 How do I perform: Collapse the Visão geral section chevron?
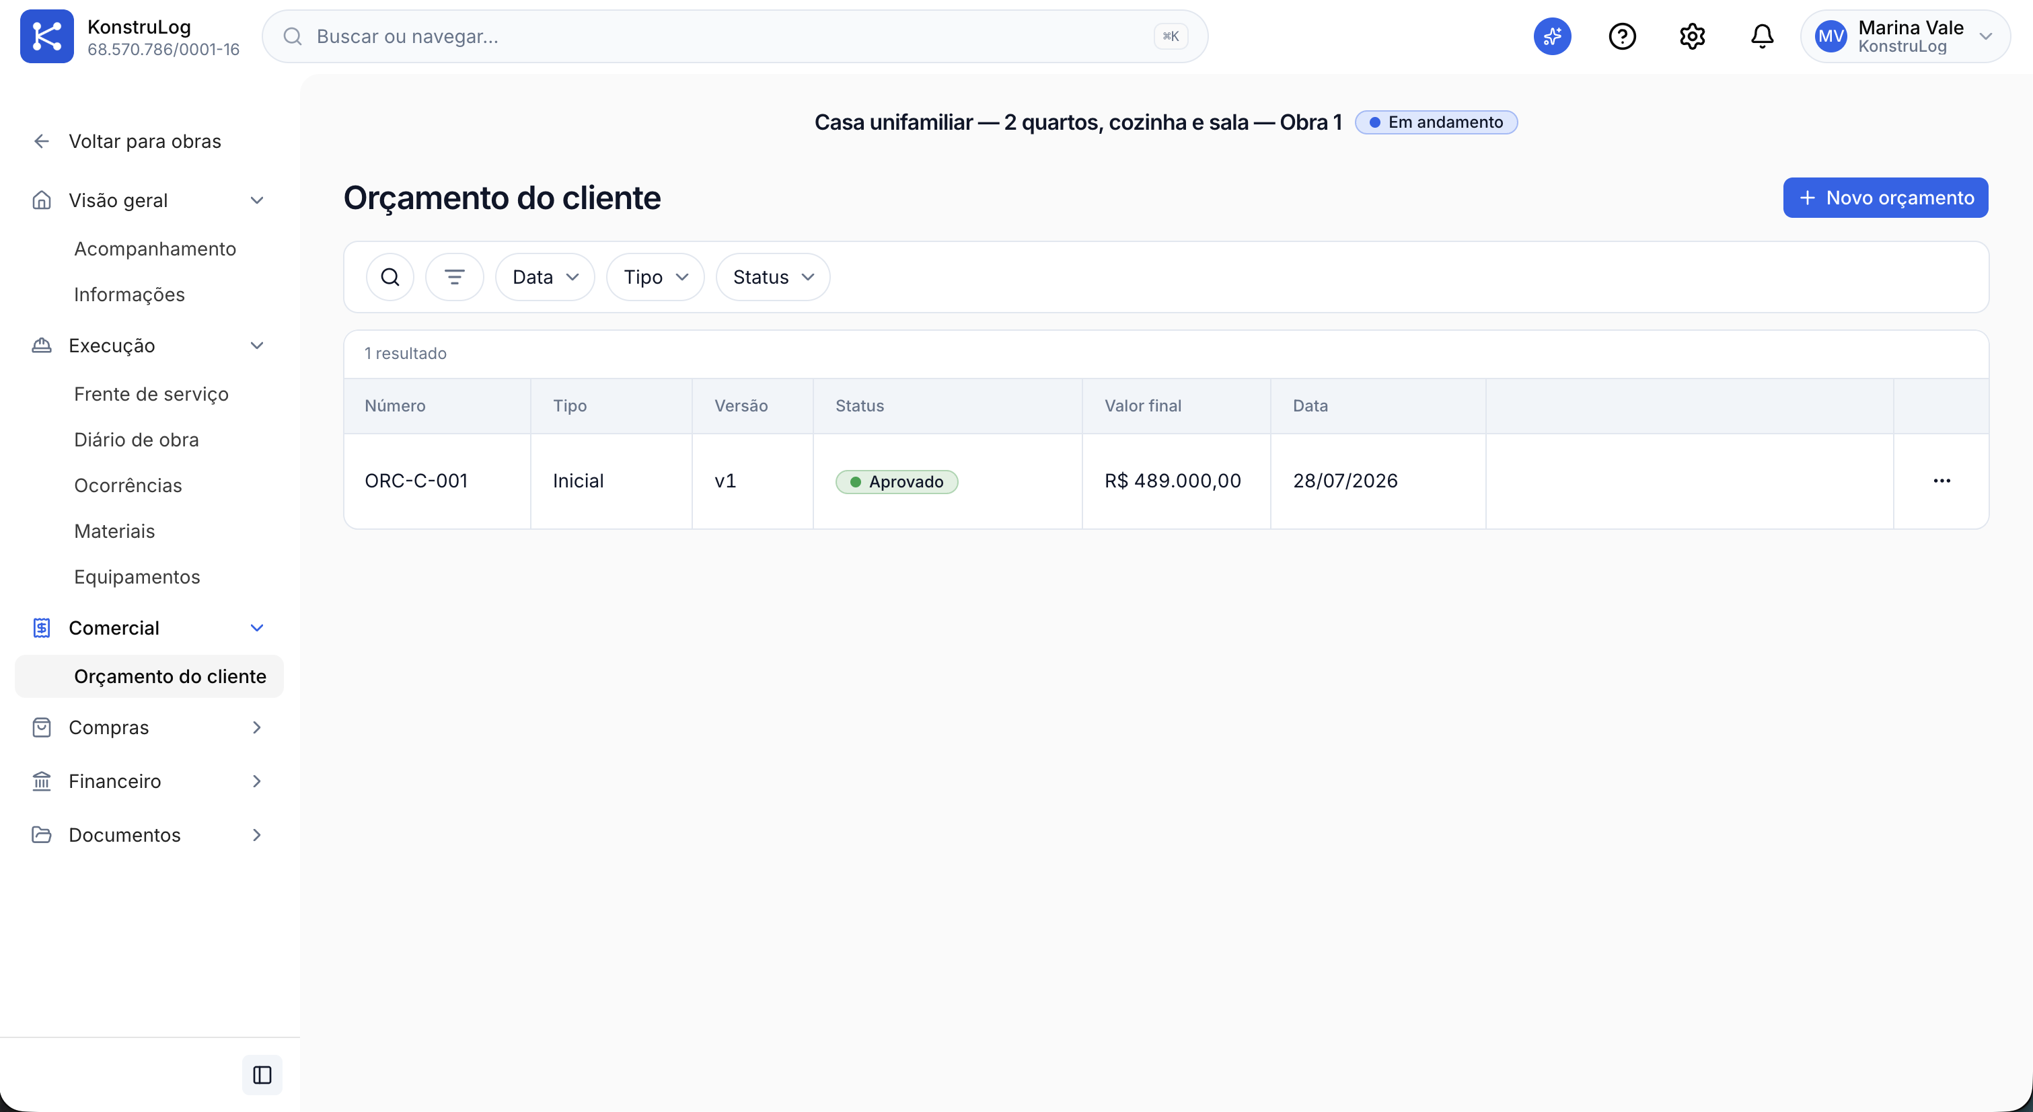pyautogui.click(x=256, y=200)
